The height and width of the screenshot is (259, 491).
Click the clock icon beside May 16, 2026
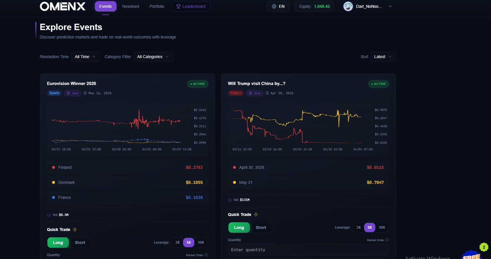tap(85, 93)
